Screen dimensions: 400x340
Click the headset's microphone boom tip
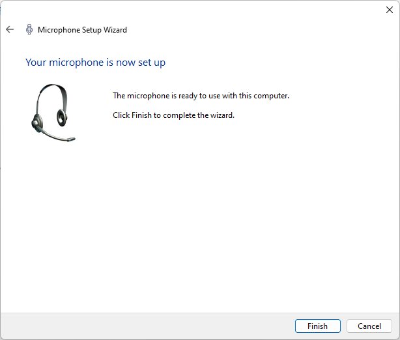pyautogui.click(x=71, y=139)
